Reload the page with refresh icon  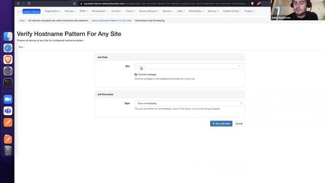tap(29, 4)
